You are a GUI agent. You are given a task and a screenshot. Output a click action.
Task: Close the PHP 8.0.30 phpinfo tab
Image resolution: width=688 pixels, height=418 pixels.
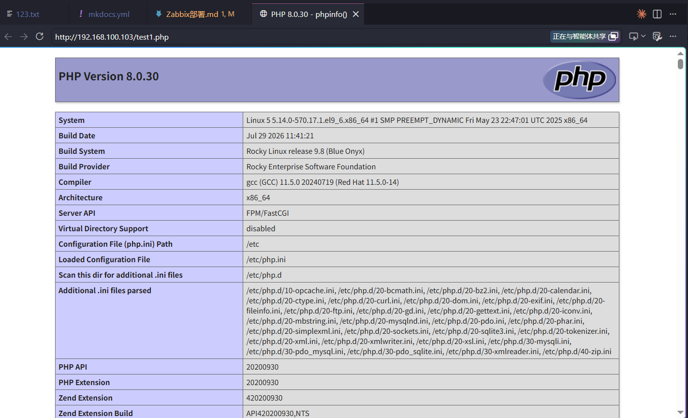pos(356,14)
